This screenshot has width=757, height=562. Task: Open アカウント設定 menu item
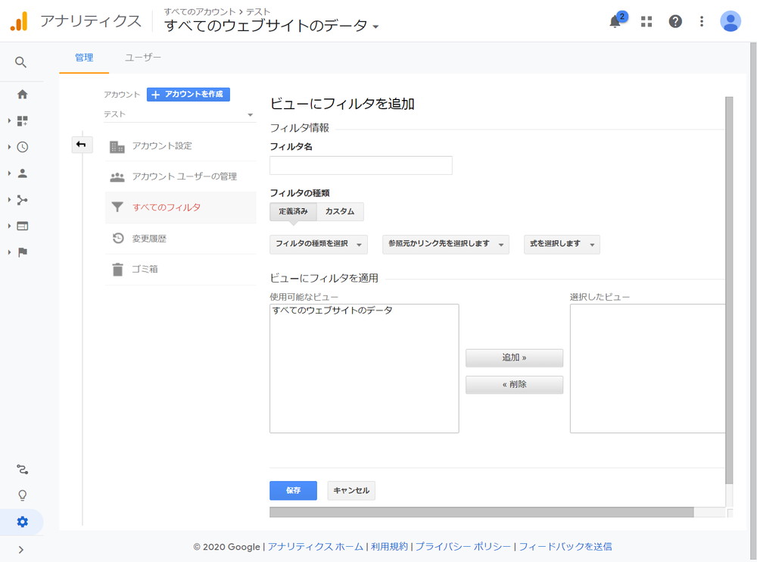pyautogui.click(x=181, y=146)
